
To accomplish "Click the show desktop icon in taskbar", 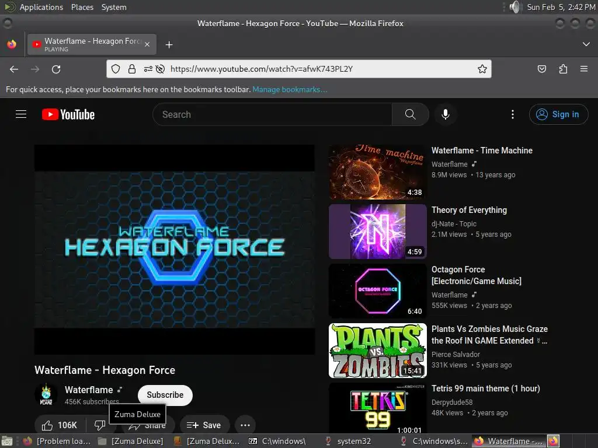I will 7,441.
